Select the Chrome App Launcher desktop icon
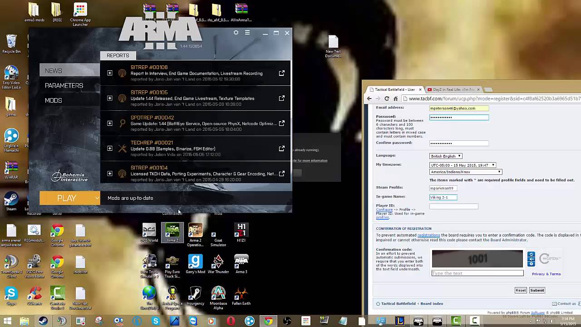581x327 pixels. coord(80,15)
